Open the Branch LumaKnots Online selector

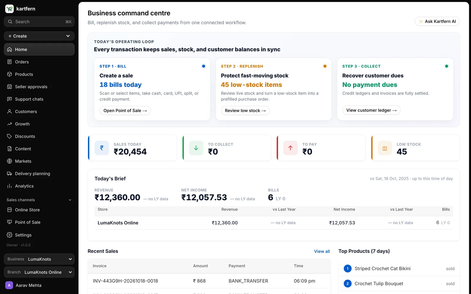pos(39,272)
